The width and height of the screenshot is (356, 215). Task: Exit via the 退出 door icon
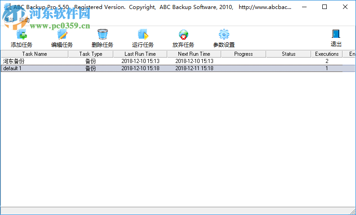(x=336, y=34)
